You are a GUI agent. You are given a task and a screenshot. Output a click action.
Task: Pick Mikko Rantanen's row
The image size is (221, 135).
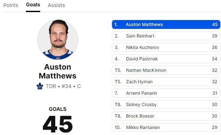(166, 127)
